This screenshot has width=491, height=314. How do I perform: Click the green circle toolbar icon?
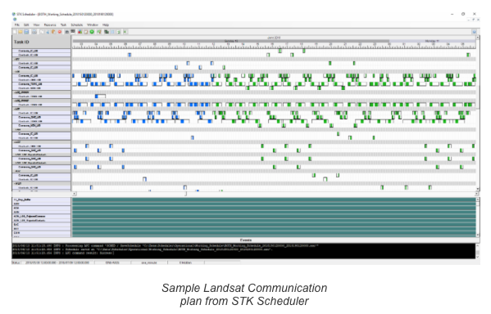(92, 32)
